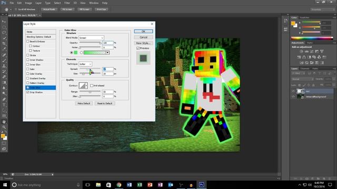This screenshot has height=189, width=337.
Task: Open the Windows Start menu
Action: tap(5, 185)
